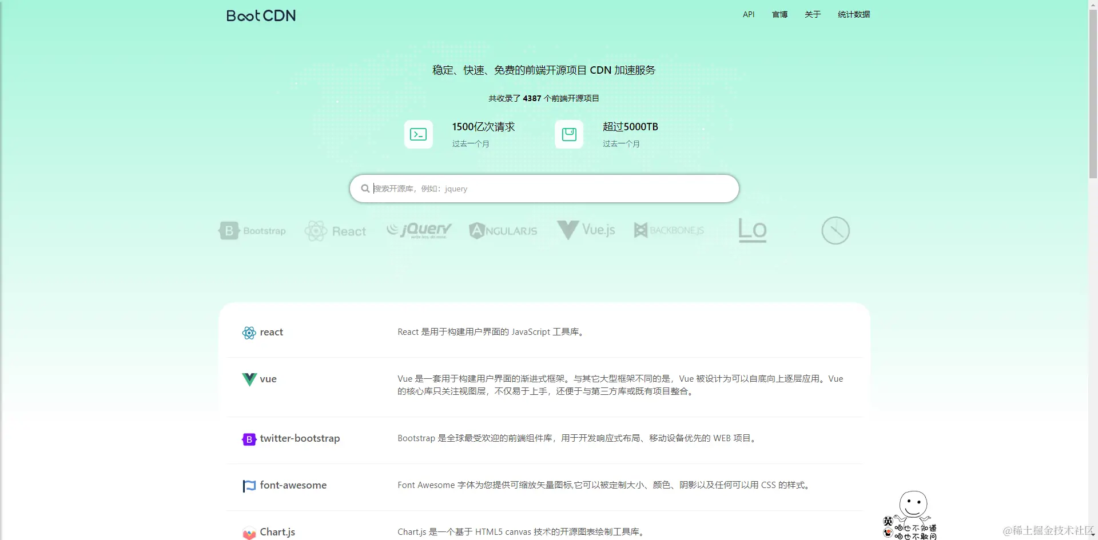
Task: Go to the 关于 page
Action: 812,14
